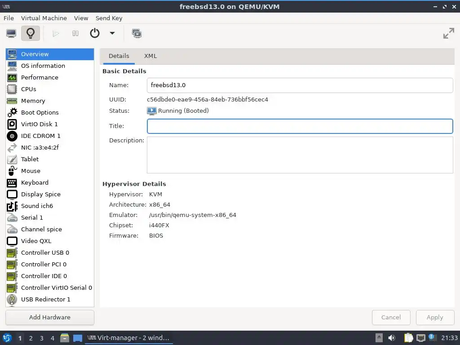Show the graphical console view
460x345 pixels.
11,33
